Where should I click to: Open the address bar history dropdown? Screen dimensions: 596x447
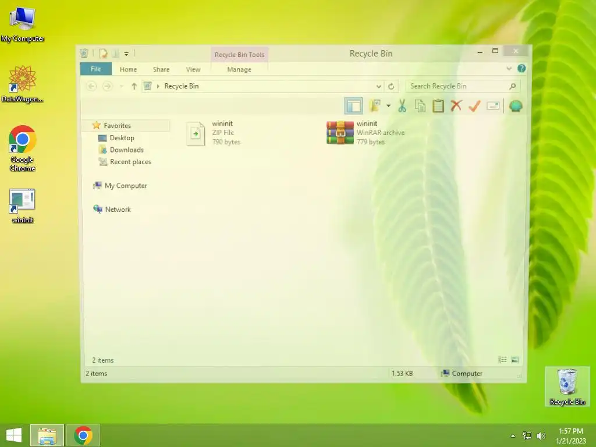(x=378, y=86)
